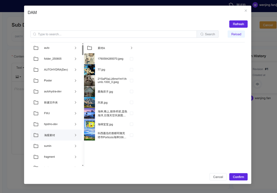Viewport: 277px width, 193px height.
Task: Click the folder icon beside auto
Action: coord(36,48)
